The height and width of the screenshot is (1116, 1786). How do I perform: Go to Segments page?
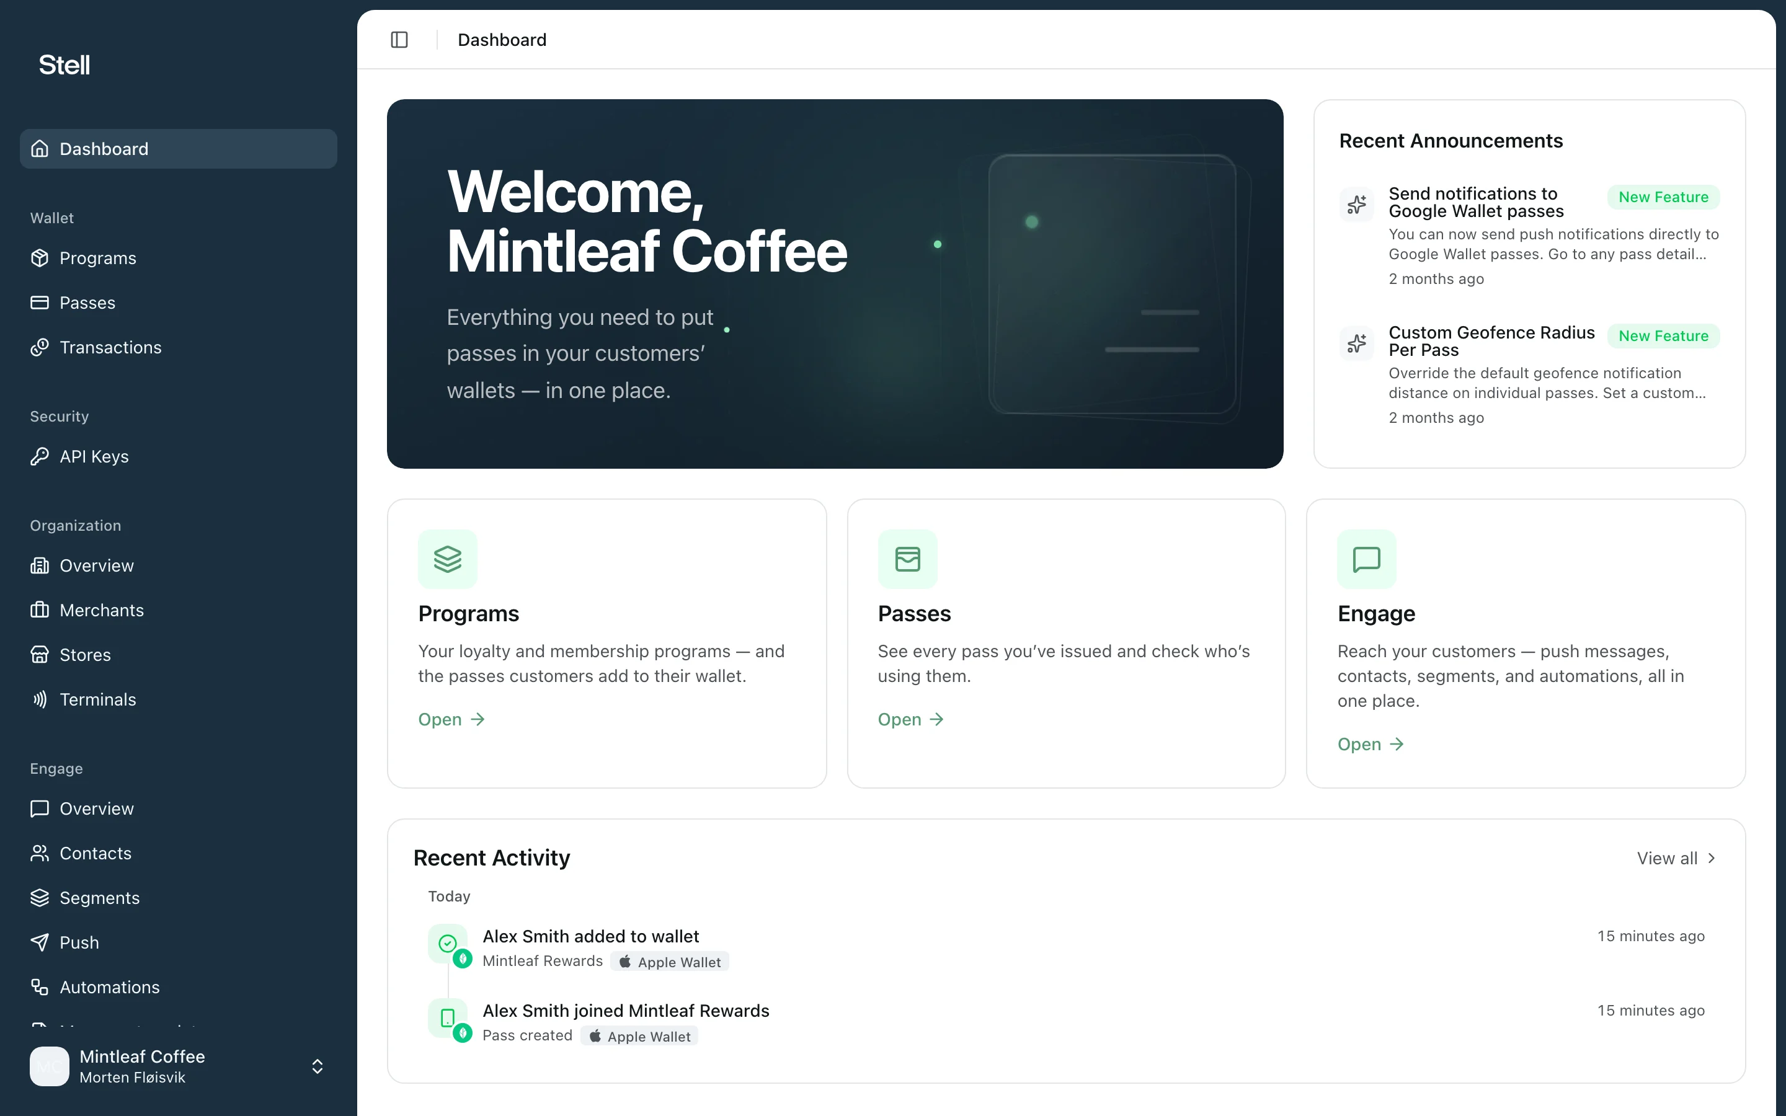pos(179,898)
